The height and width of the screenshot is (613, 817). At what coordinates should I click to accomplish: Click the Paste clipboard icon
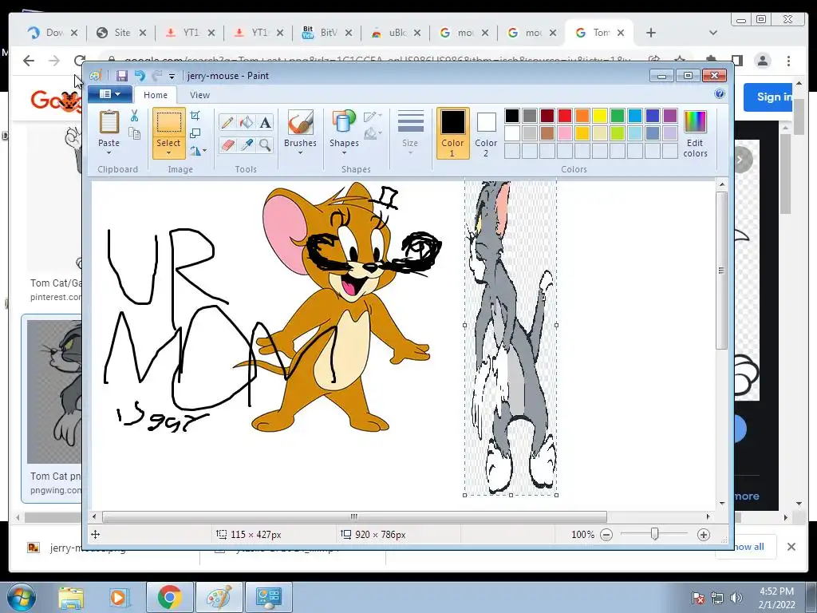click(109, 122)
